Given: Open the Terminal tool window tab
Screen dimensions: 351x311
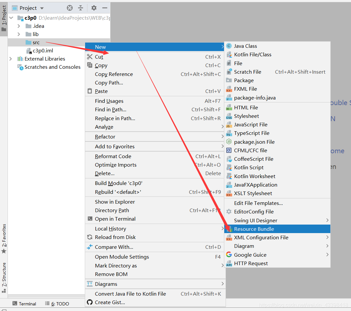Looking at the screenshot, I should pos(24,303).
